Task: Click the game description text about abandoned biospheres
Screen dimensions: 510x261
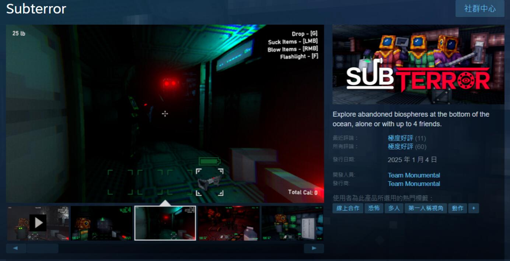Action: pos(411,119)
